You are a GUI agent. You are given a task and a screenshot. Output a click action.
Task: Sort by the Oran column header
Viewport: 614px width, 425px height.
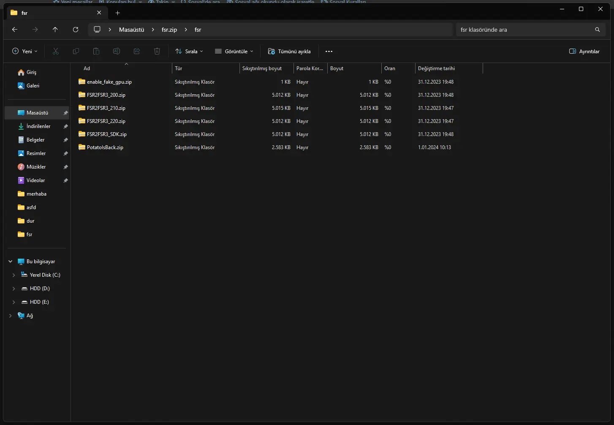coord(398,68)
